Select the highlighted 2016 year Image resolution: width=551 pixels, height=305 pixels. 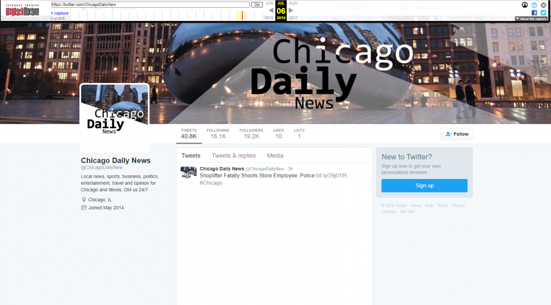(x=281, y=18)
